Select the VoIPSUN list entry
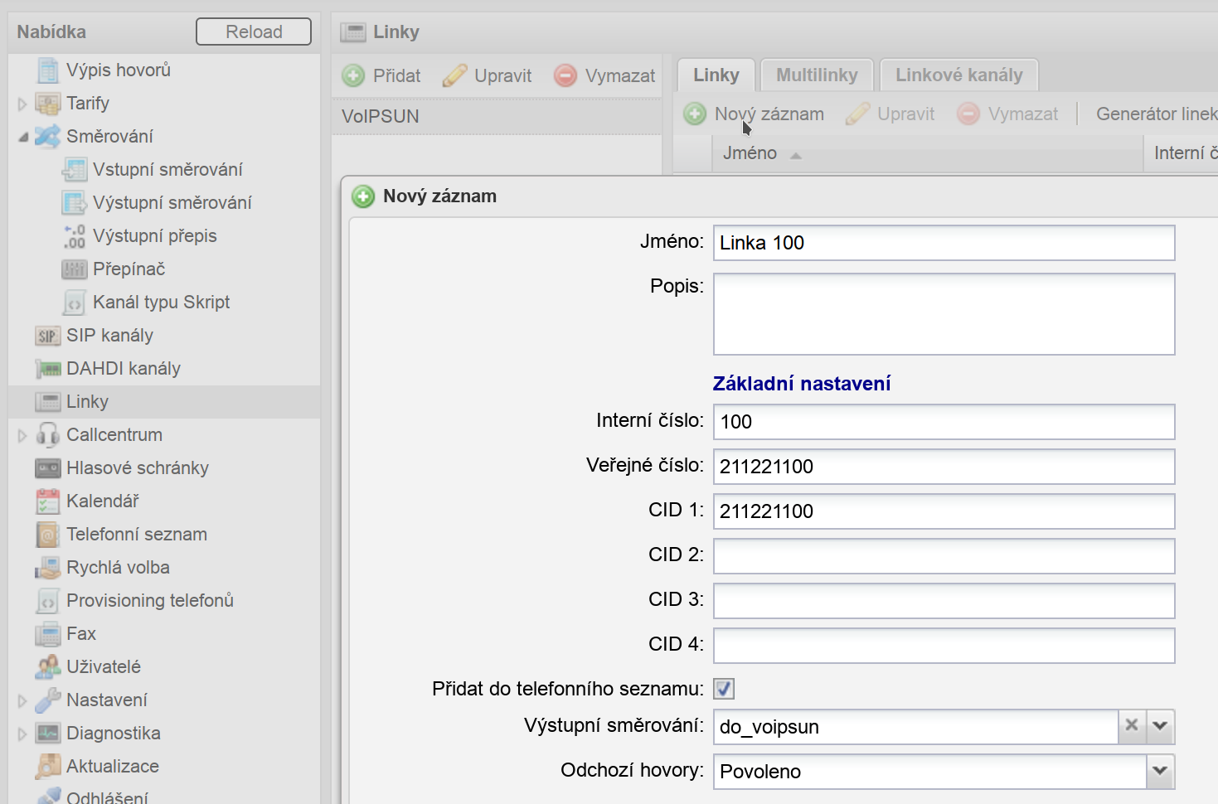 click(x=497, y=117)
